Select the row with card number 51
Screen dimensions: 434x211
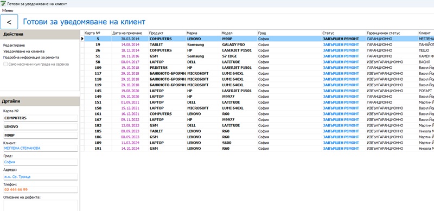point(257,56)
